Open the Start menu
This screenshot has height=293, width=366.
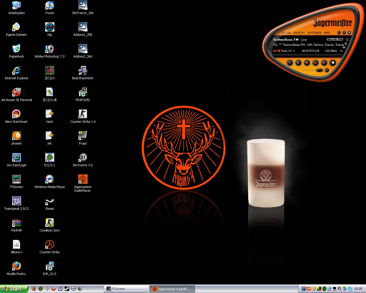pyautogui.click(x=14, y=289)
